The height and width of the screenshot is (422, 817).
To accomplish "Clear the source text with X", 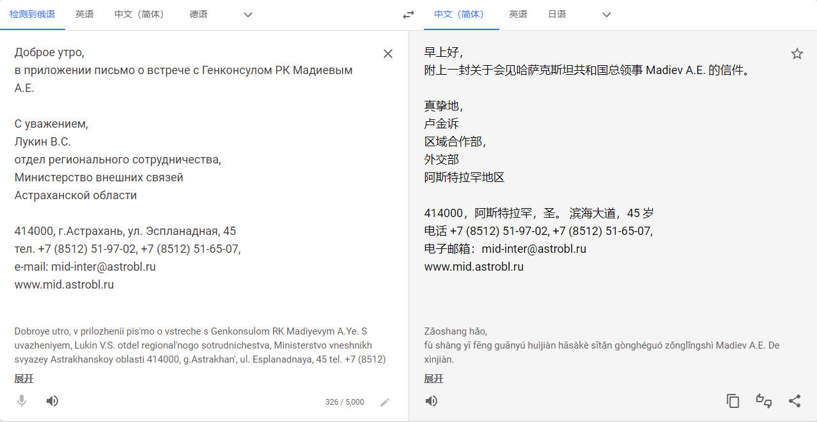I will tap(388, 54).
